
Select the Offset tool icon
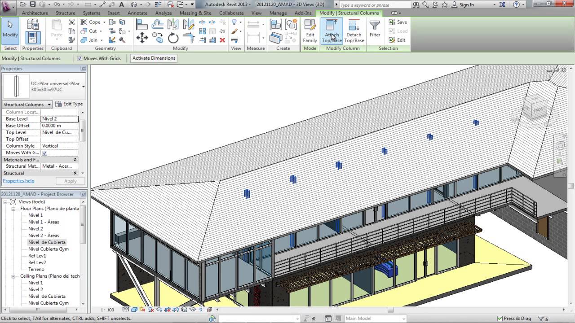[157, 24]
